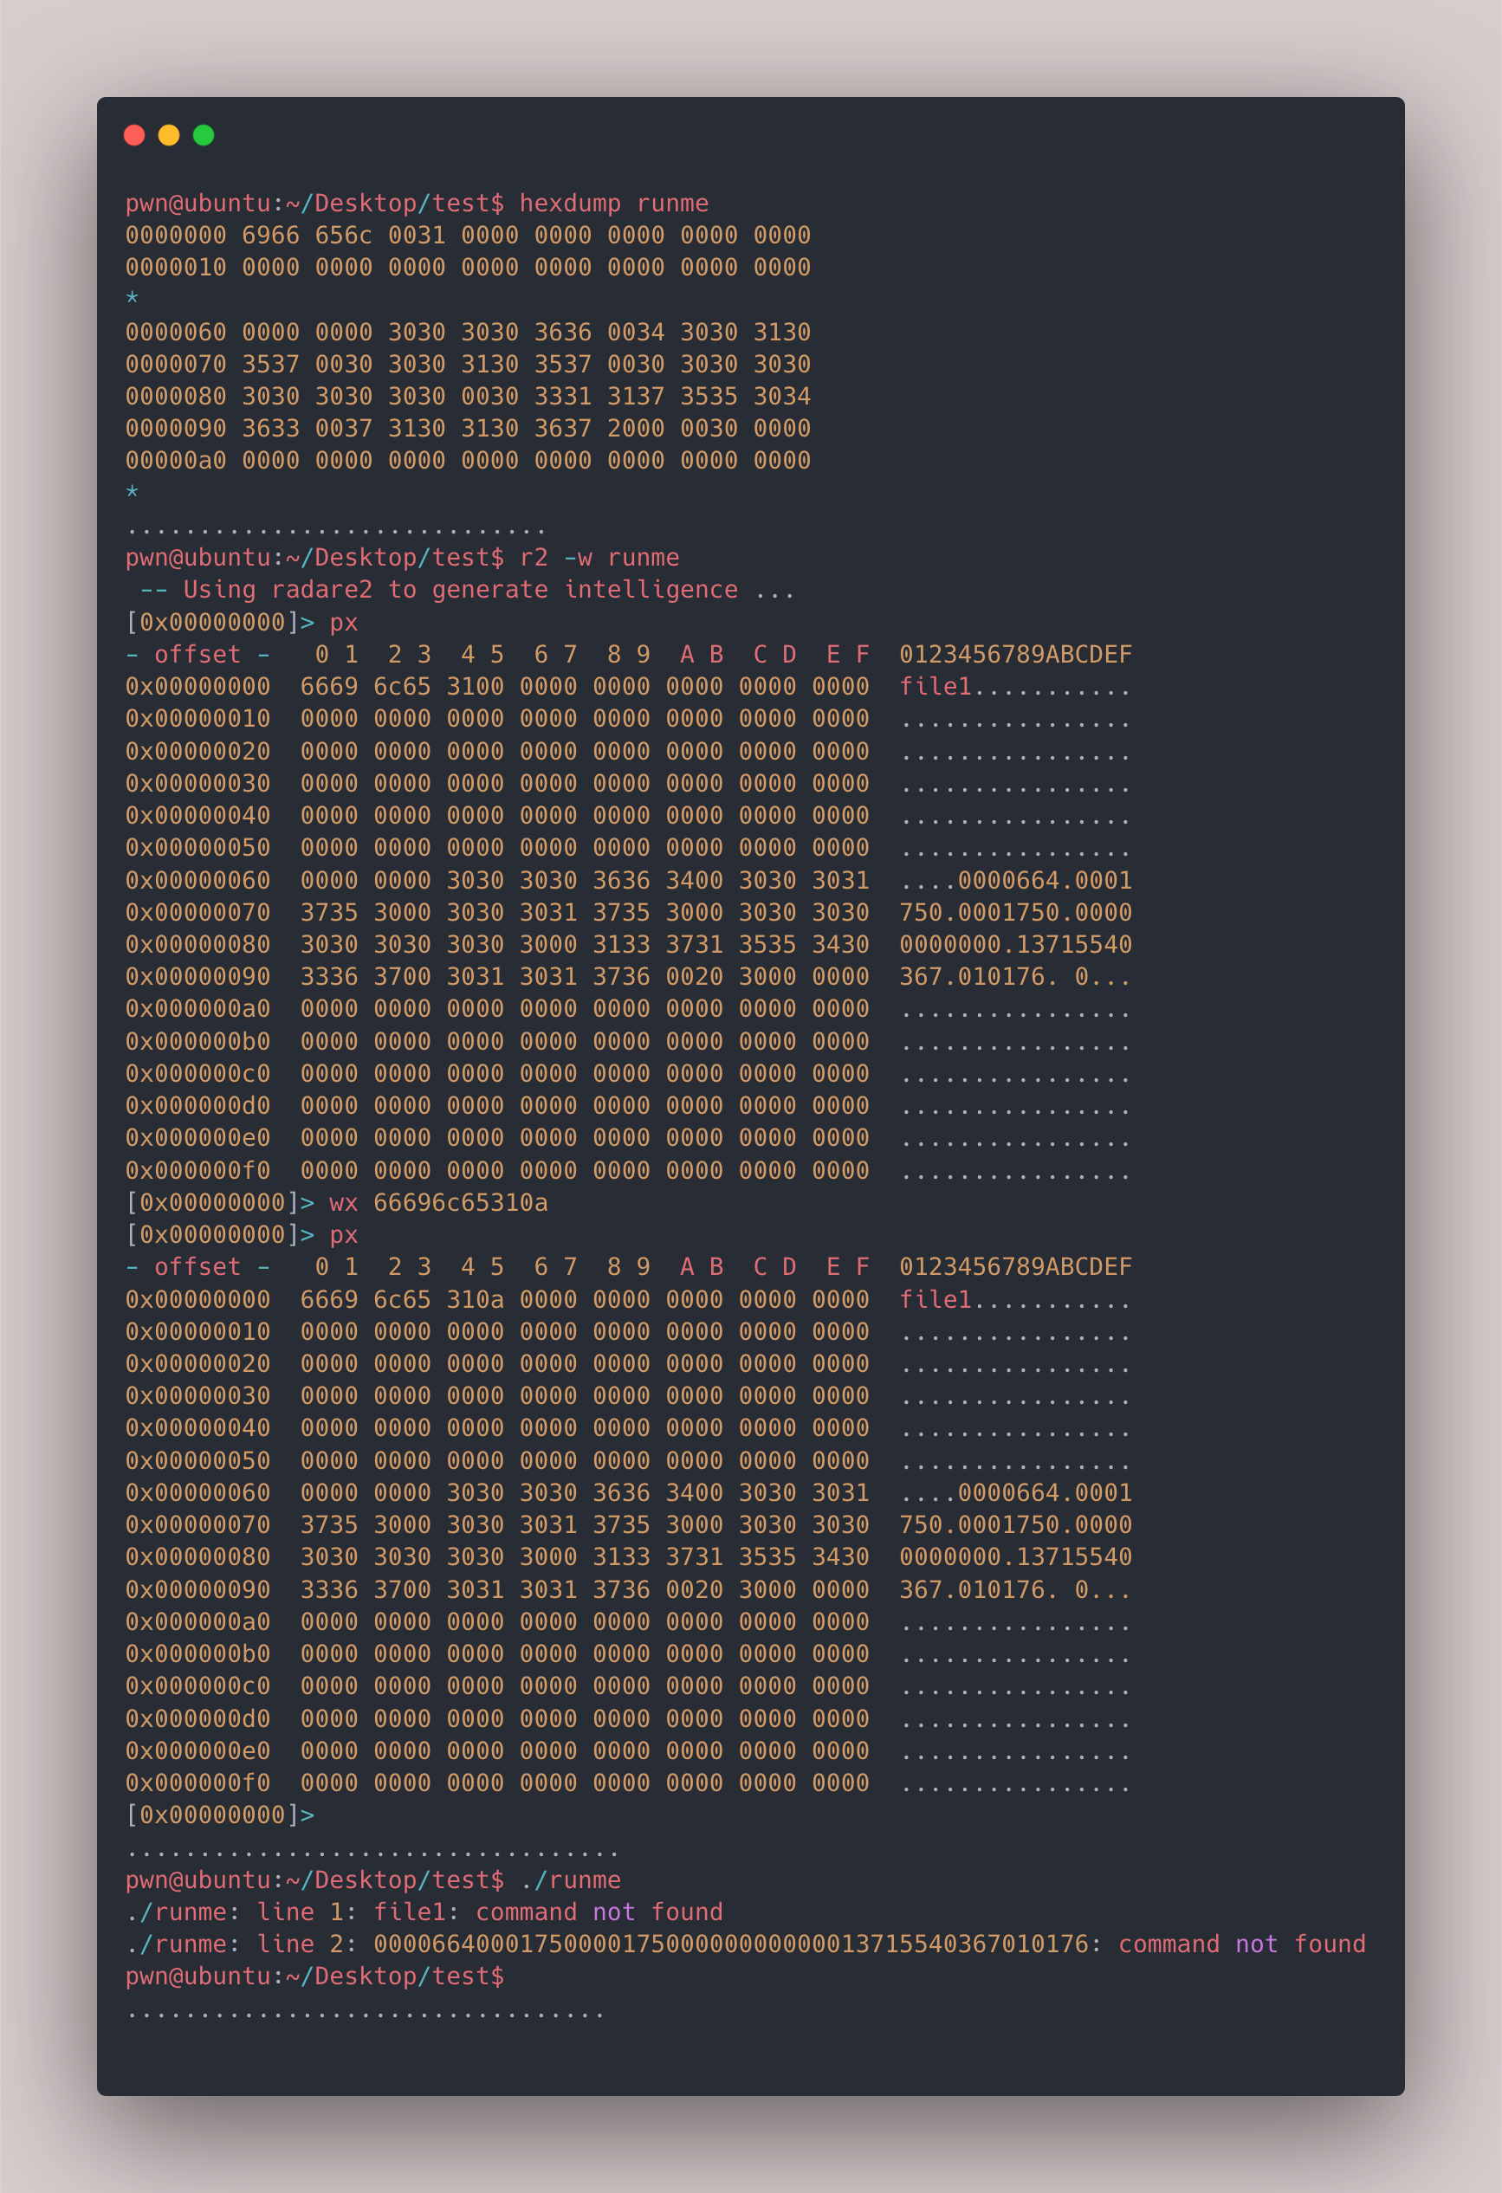Click the final empty 'pwn@ubuntu:~/Desktop/test$' prompt
The height and width of the screenshot is (2193, 1502).
pyautogui.click(x=314, y=1976)
